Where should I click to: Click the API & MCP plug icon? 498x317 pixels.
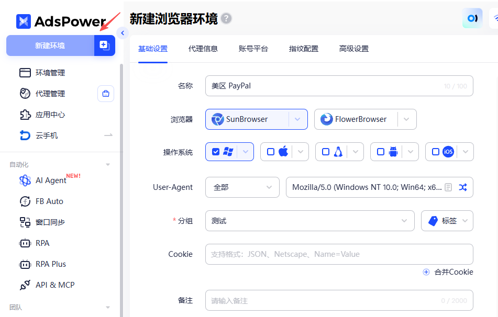tap(25, 285)
